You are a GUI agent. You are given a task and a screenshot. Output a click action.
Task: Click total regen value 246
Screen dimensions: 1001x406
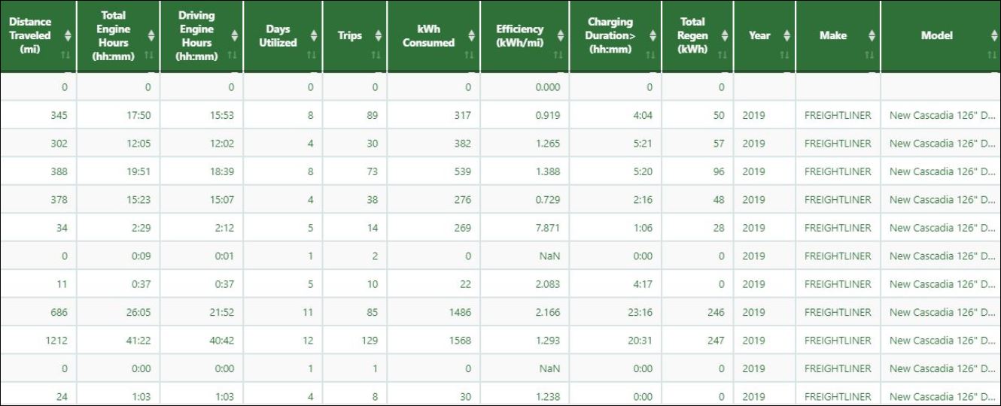tap(716, 312)
